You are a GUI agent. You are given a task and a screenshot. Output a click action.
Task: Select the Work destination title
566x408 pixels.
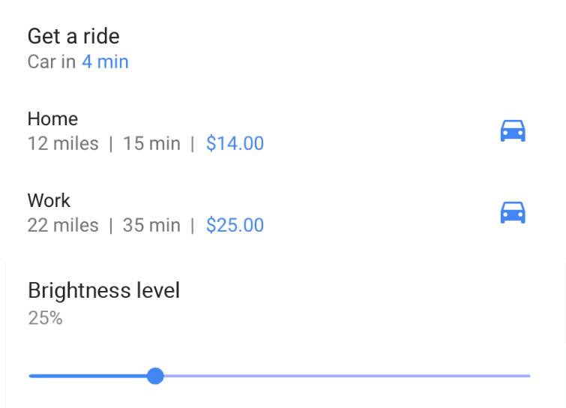(x=49, y=200)
